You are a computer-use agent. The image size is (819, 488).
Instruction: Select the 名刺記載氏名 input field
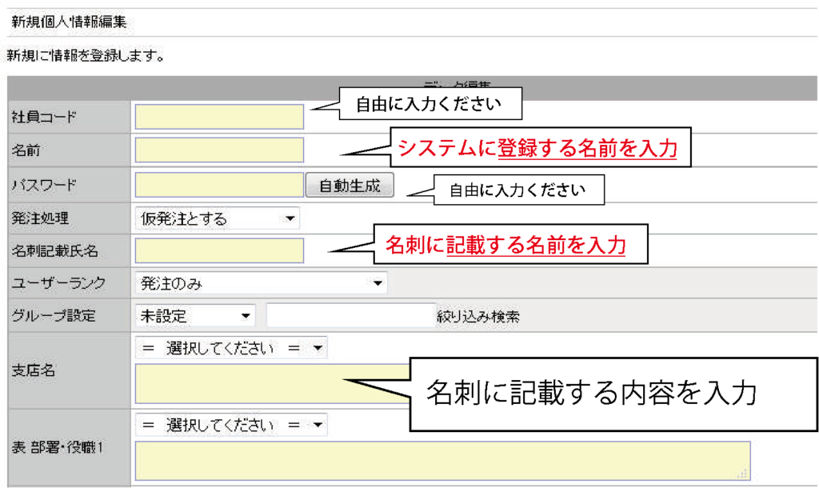tap(219, 250)
